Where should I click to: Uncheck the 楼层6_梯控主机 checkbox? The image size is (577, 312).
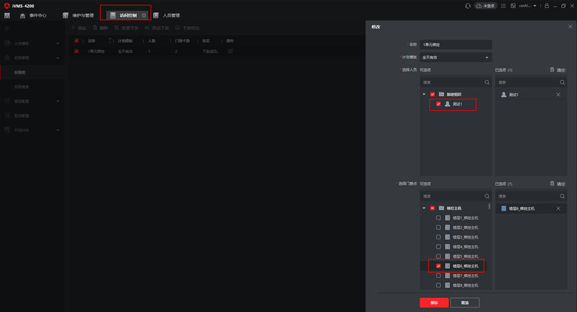[x=438, y=266]
